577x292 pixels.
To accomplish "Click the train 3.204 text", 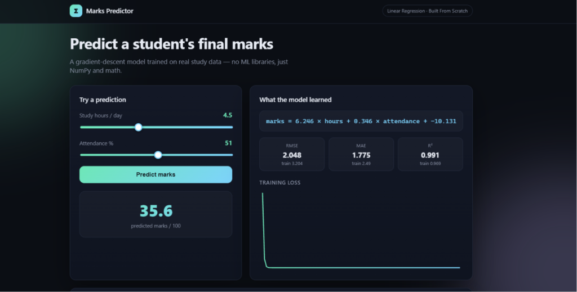I will 292,164.
